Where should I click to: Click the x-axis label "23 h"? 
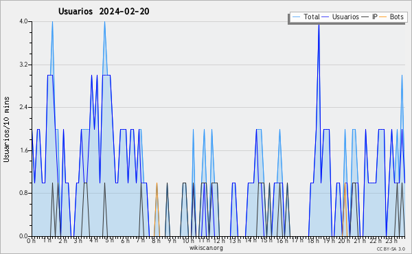point(391,241)
